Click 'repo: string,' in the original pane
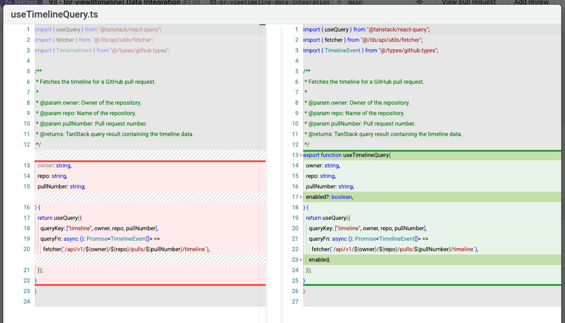The image size is (565, 323). 52,176
